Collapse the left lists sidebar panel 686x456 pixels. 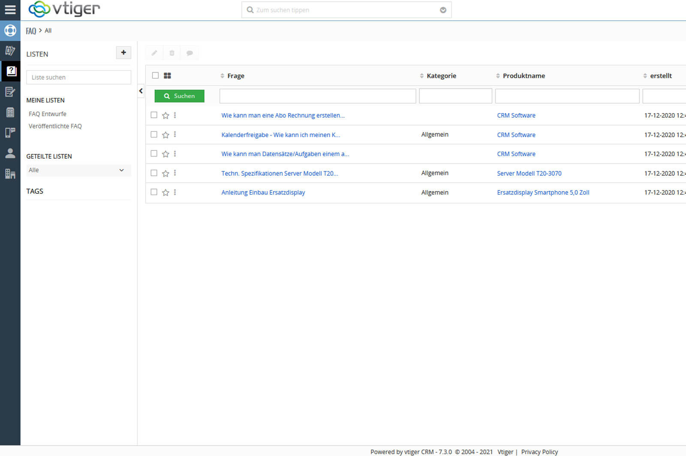141,91
